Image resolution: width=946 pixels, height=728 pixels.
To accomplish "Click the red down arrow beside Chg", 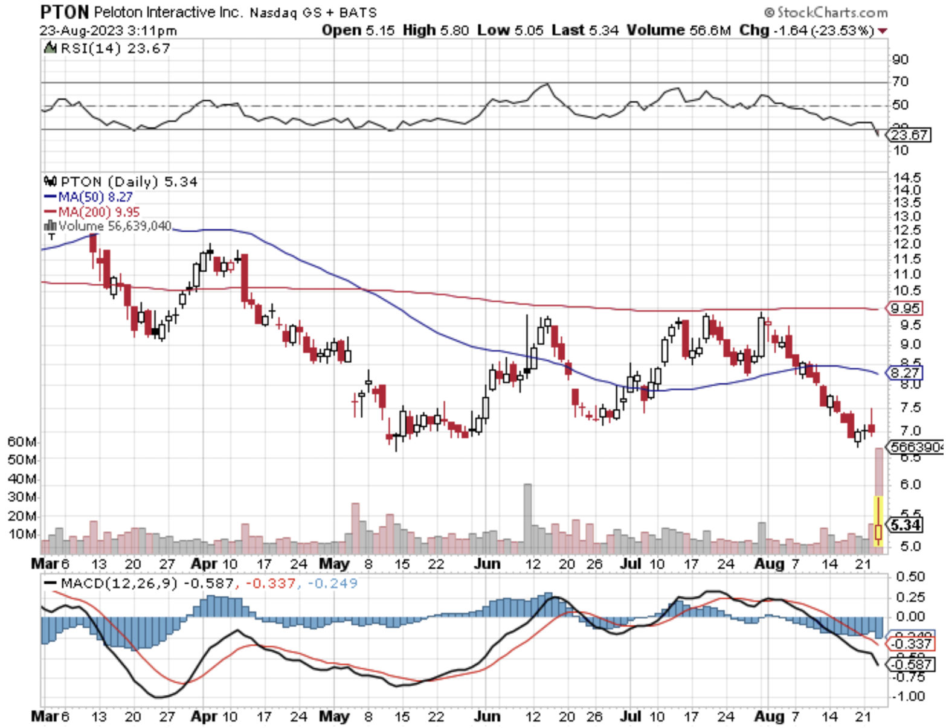I will pos(883,31).
